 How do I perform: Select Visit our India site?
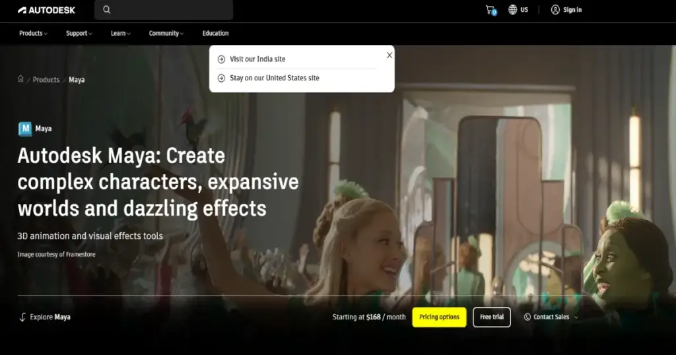(x=257, y=59)
